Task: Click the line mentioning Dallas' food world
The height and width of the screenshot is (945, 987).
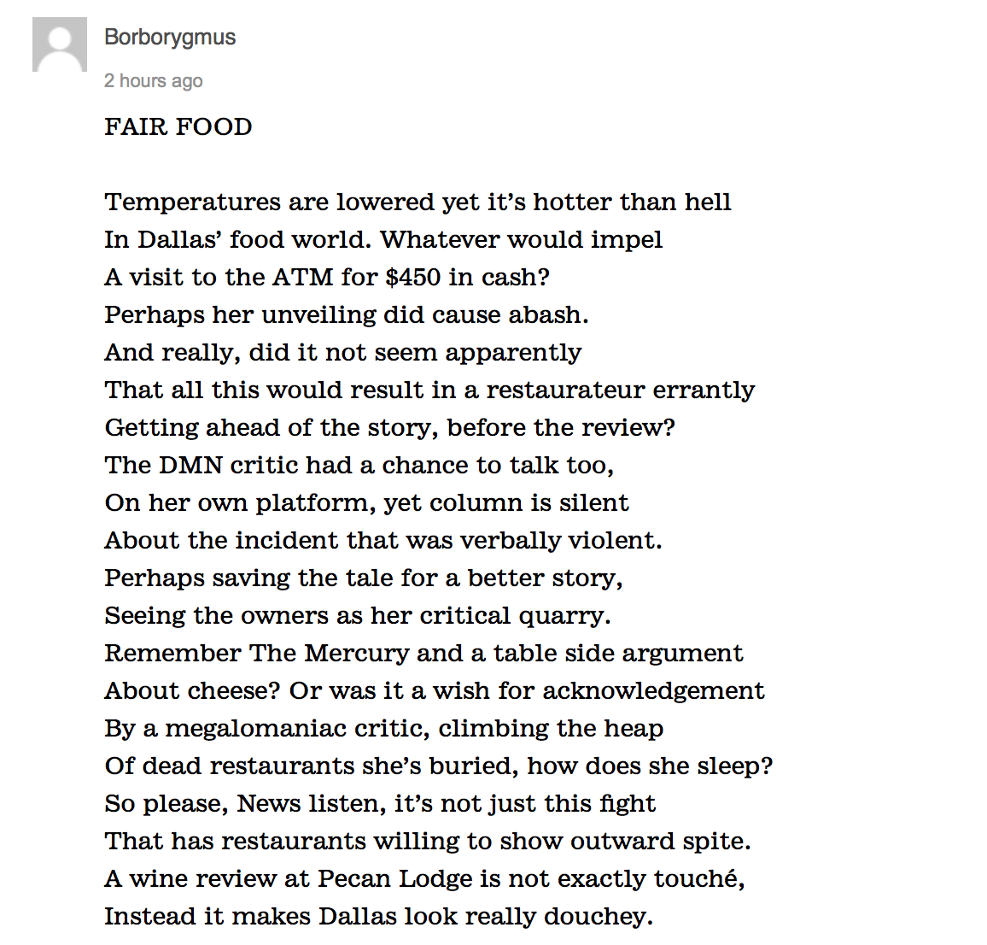Action: [x=383, y=240]
